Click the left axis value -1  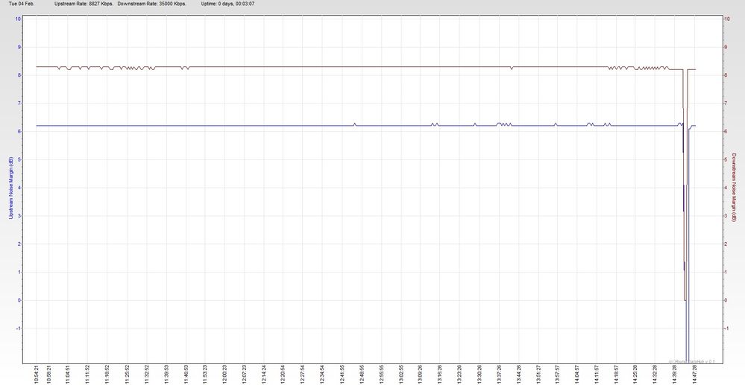(x=19, y=328)
